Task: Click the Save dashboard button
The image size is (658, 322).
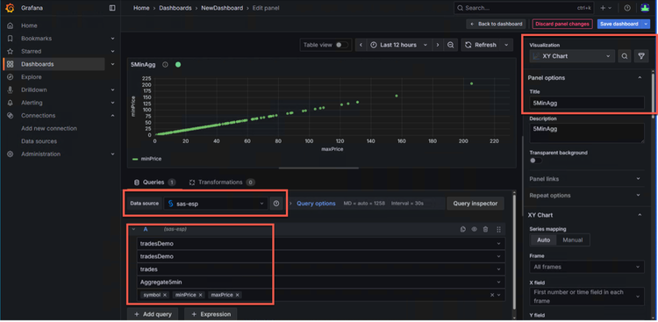Action: pos(619,24)
